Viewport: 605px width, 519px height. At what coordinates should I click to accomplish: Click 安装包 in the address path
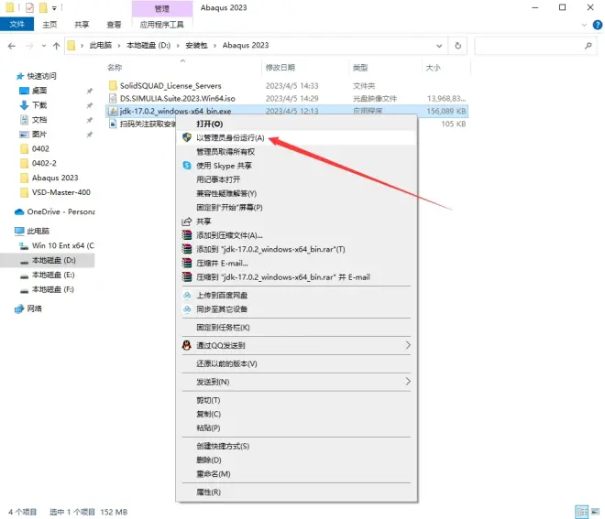point(196,46)
